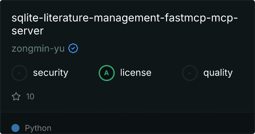
Task: Click the security grade dash badge
Action: 19,73
